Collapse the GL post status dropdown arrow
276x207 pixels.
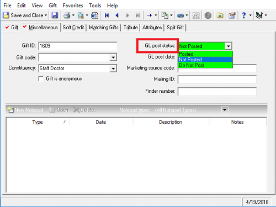click(228, 46)
